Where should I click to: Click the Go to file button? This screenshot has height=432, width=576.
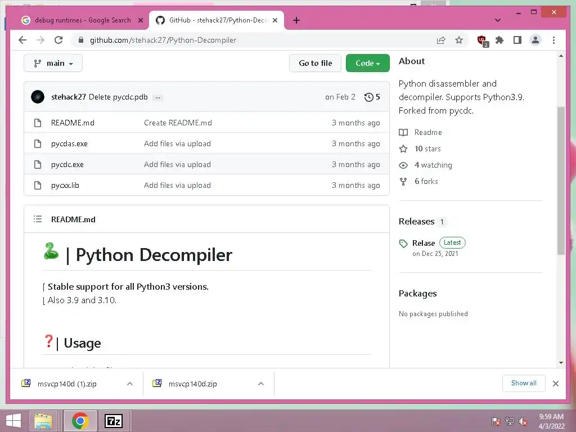[315, 63]
